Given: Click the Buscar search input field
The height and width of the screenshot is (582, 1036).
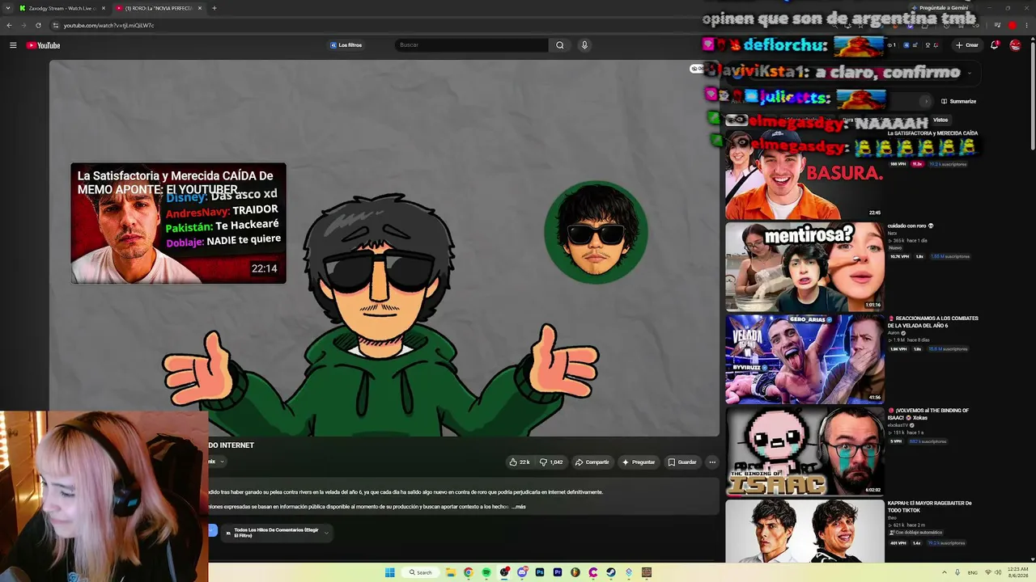Looking at the screenshot, I should click(x=472, y=45).
